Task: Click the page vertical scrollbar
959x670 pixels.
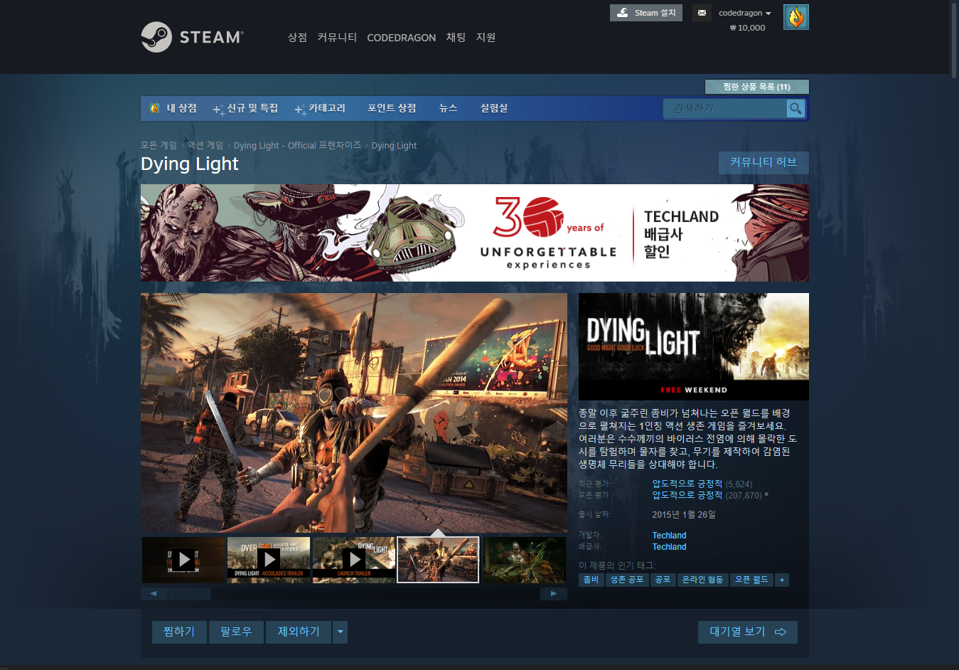Action: coord(954,39)
